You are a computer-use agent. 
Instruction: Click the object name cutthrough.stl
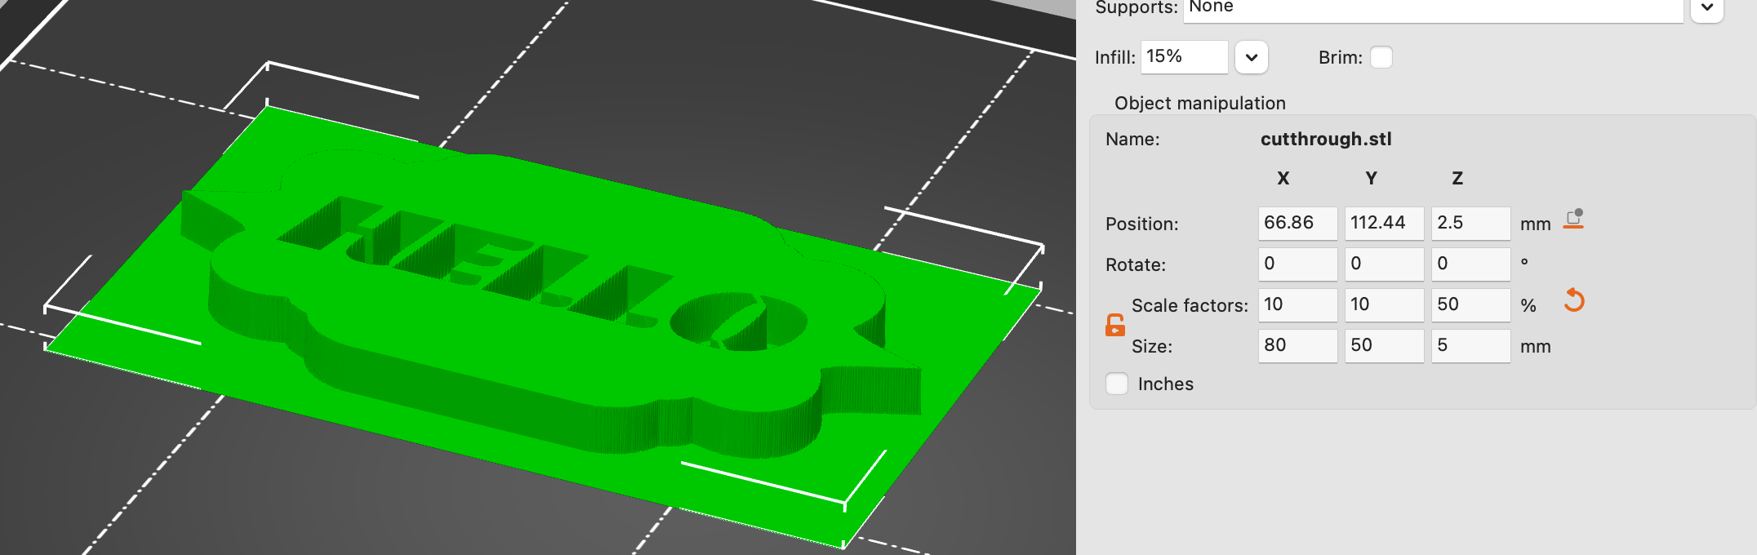click(1326, 139)
